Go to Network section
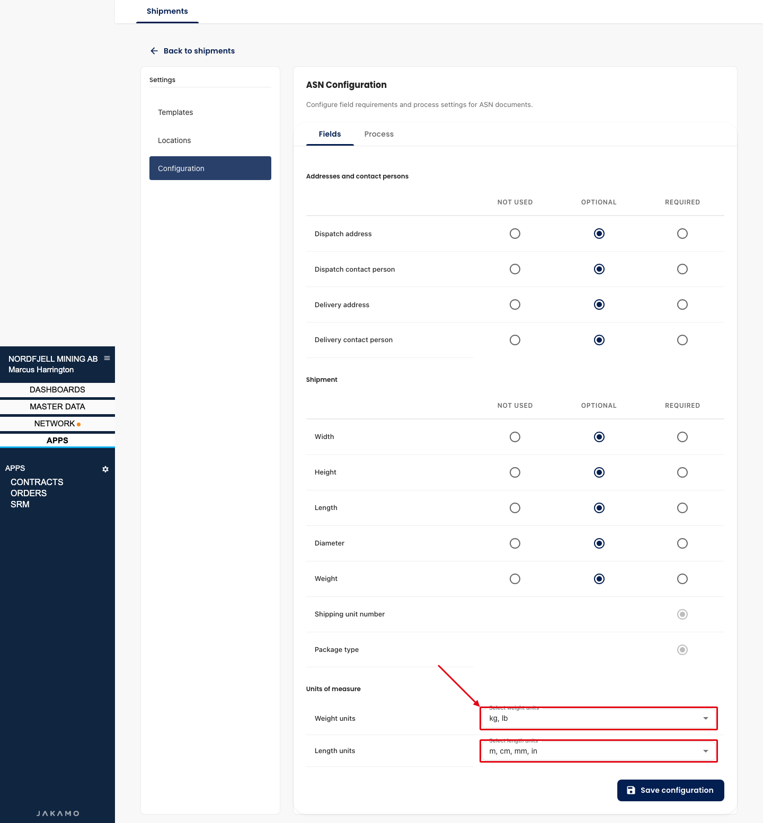763x823 pixels. 57,424
